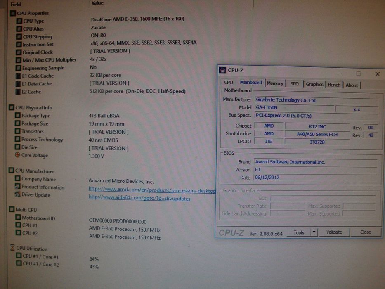Switch to the CPU tab in CPU-Z
385x289 pixels.
(x=228, y=83)
